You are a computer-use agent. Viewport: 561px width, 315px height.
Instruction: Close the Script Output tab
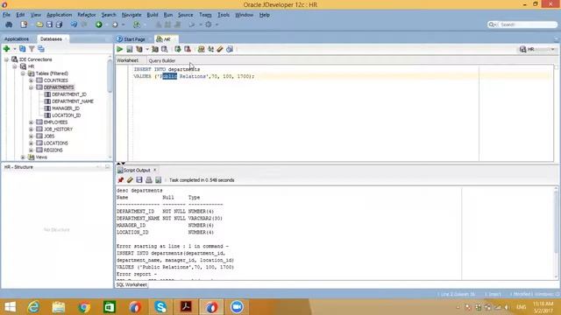[x=155, y=170]
